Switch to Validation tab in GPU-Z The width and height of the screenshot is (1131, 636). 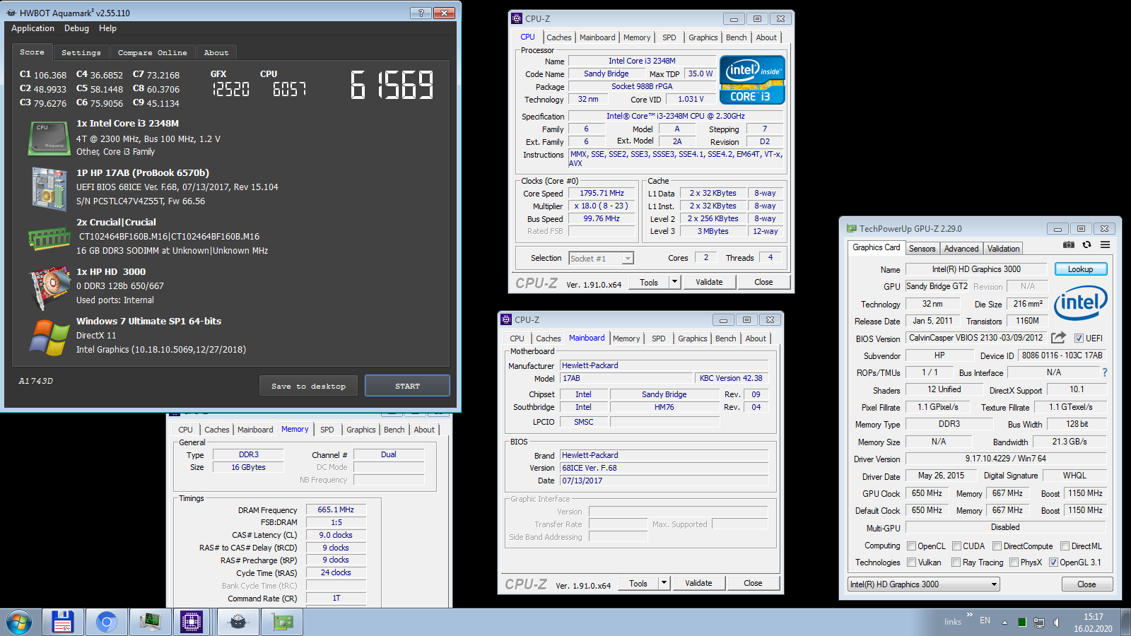1003,248
